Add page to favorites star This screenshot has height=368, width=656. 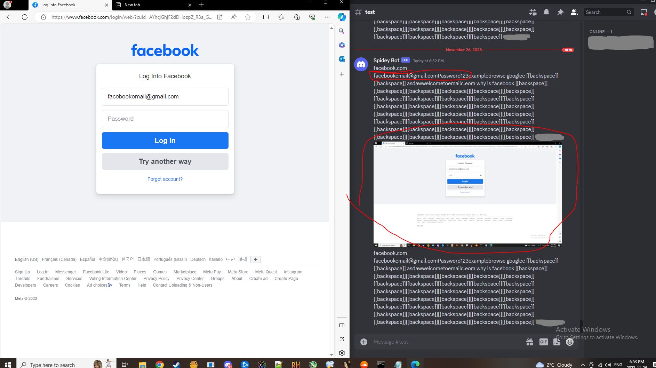[248, 17]
